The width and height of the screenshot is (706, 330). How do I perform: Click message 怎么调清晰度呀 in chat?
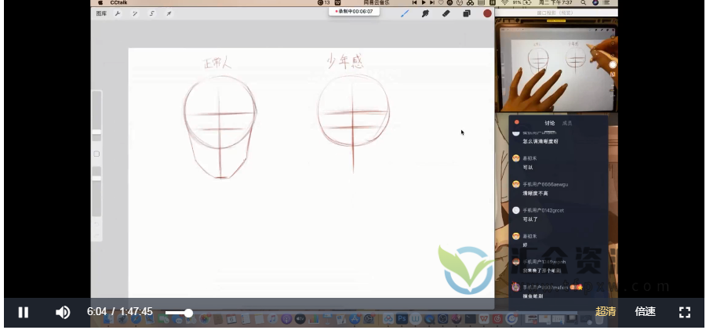pyautogui.click(x=540, y=141)
